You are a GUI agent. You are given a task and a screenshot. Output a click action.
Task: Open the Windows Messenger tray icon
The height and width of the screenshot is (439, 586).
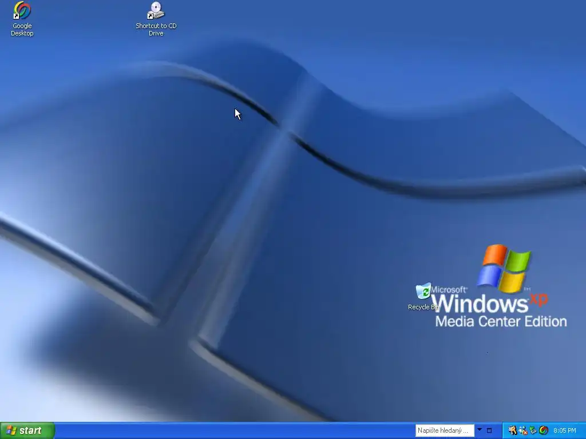click(523, 430)
